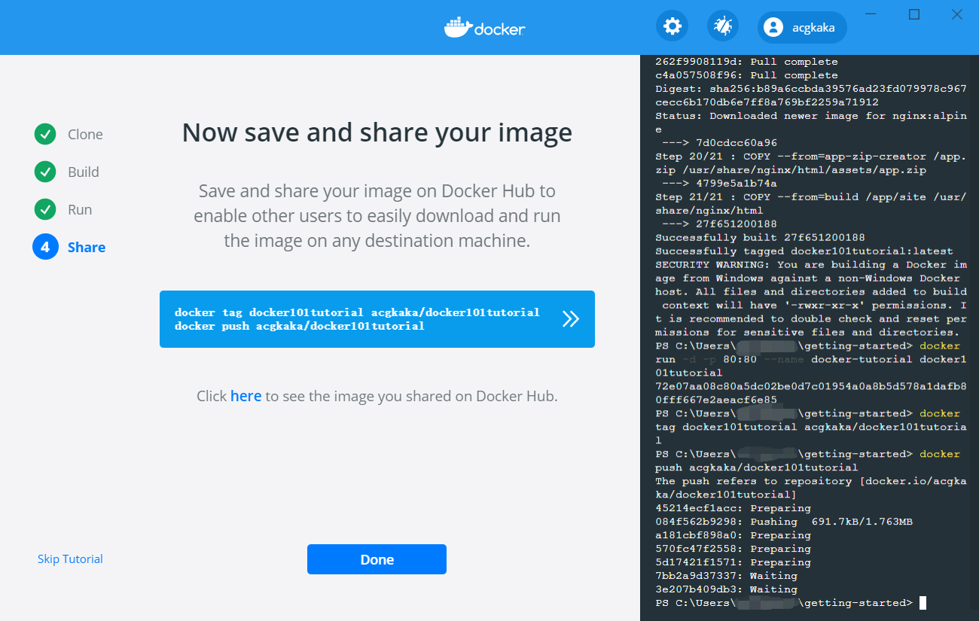Select the Build step checkmark

point(45,172)
